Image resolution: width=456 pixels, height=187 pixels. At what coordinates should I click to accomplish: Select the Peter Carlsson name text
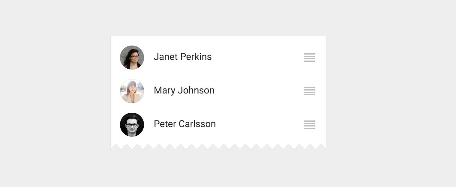pyautogui.click(x=184, y=124)
